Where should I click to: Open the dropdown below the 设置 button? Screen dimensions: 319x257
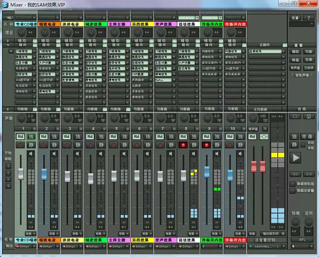click(302, 24)
